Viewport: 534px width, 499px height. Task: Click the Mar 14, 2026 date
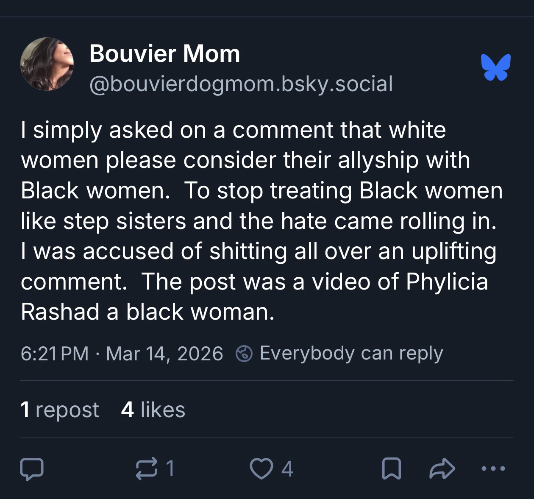(x=164, y=354)
